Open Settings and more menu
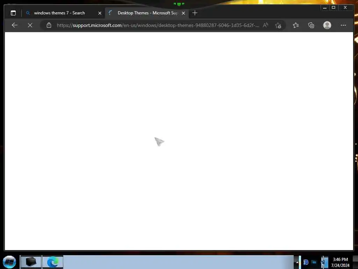This screenshot has width=358, height=269. coord(343,25)
